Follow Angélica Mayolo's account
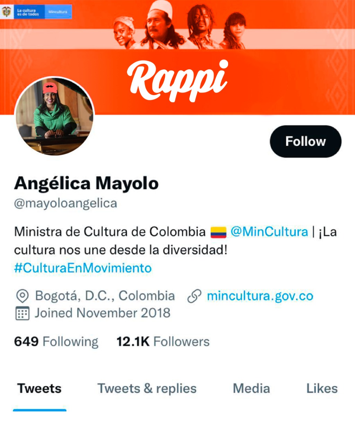The image size is (355, 444). click(x=305, y=142)
